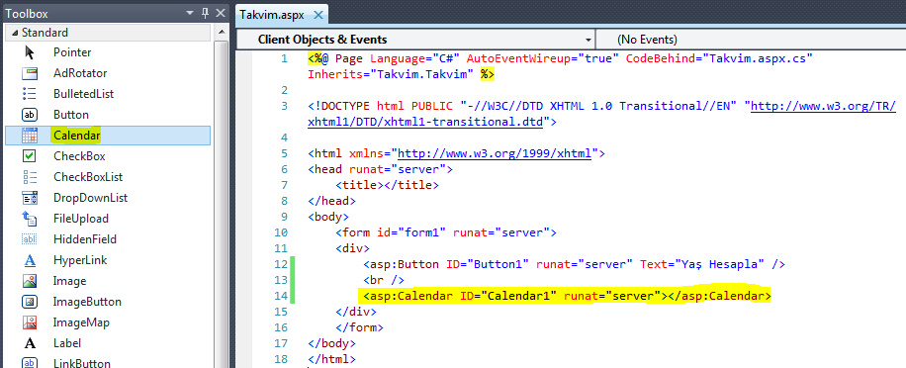Screen dimensions: 906x368
Task: Click the head runat="server" tag
Action: [380, 170]
